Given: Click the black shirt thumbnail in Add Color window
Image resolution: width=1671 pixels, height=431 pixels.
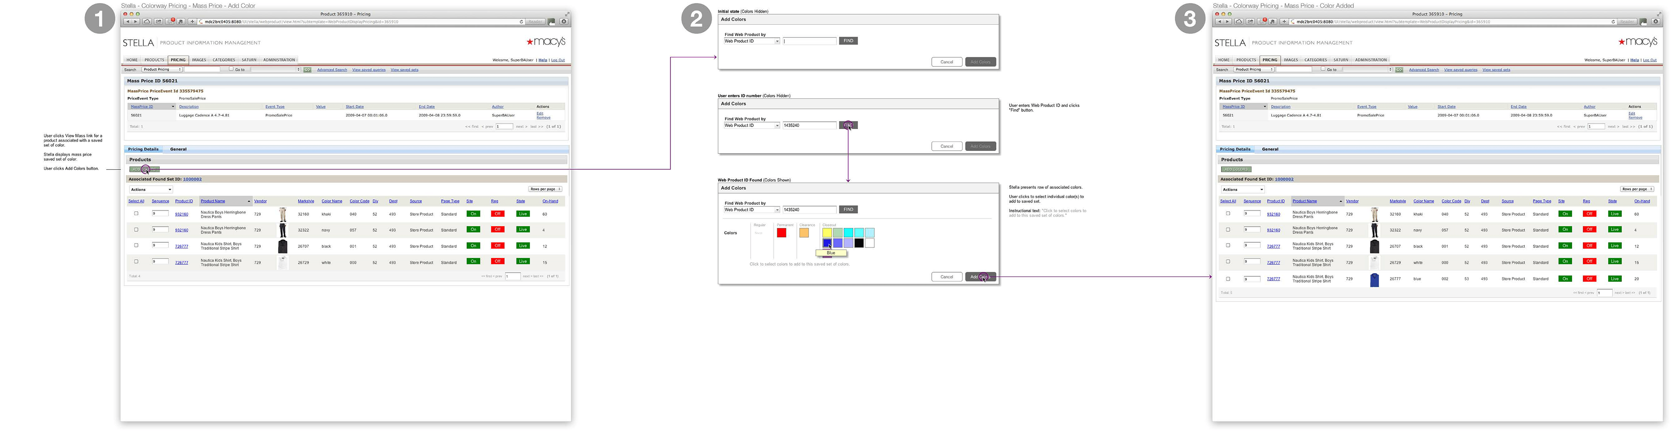Looking at the screenshot, I should coord(282,246).
